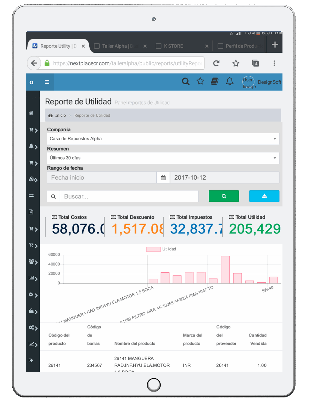
Task: Click the green search button
Action: point(224,196)
